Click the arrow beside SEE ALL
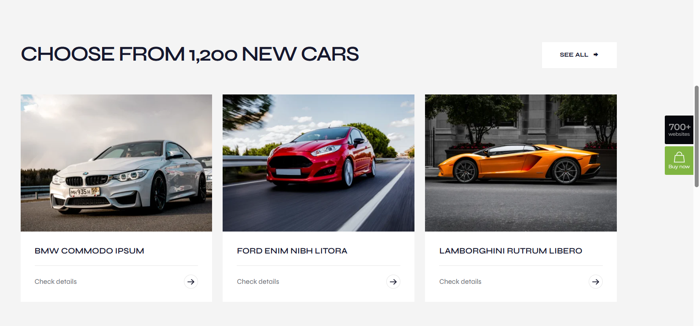This screenshot has height=326, width=700. point(596,54)
